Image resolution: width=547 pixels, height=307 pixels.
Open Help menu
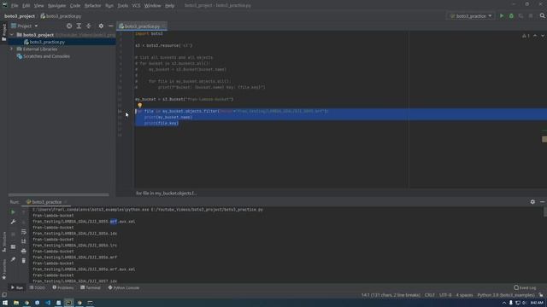169,6
